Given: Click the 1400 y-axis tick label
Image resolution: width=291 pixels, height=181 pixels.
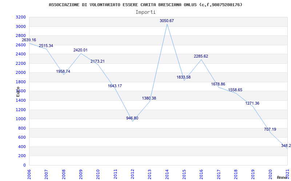Looking at the screenshot, I should click(21, 101).
